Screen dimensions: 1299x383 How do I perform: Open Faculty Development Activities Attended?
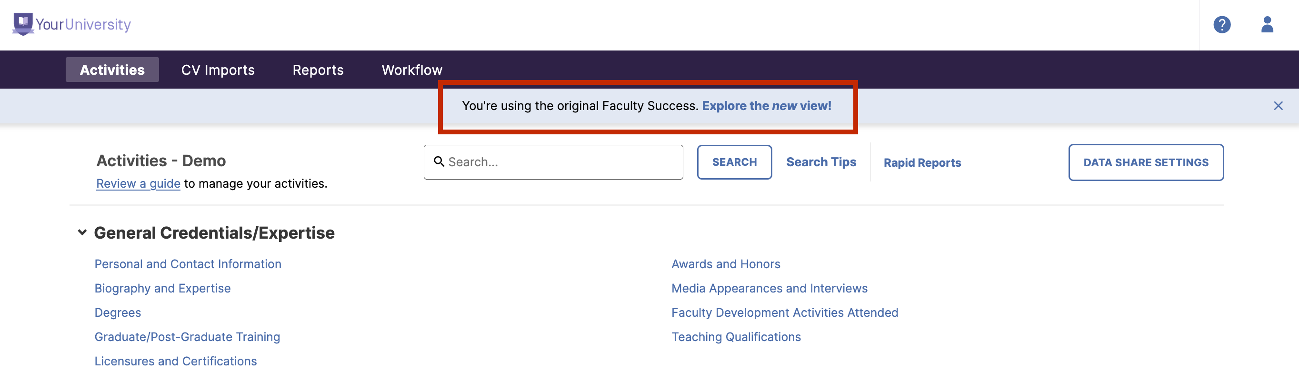(785, 312)
